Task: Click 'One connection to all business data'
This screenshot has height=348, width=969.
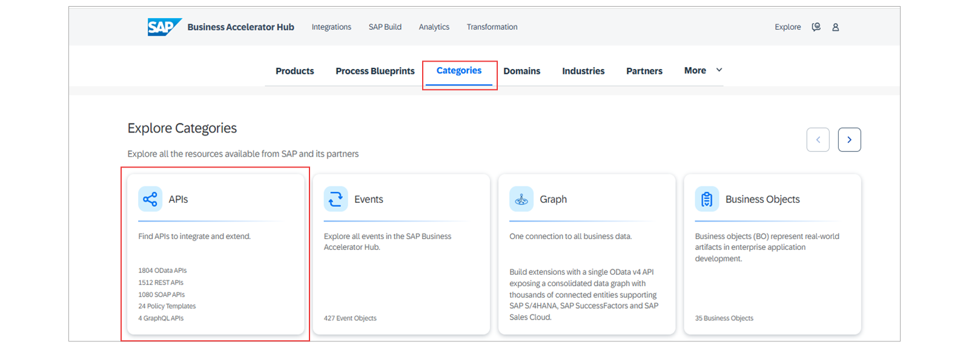Action: tap(570, 237)
